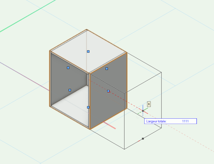
Task: Select the dark handle at the wireframe bottom edge
Action: pos(143,138)
